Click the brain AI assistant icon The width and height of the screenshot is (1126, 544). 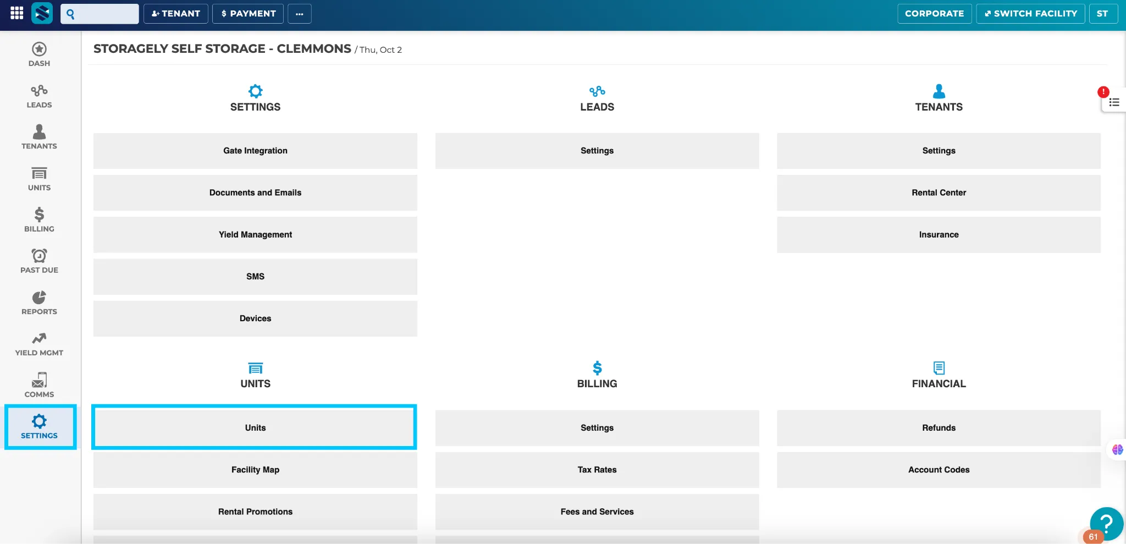point(1117,450)
